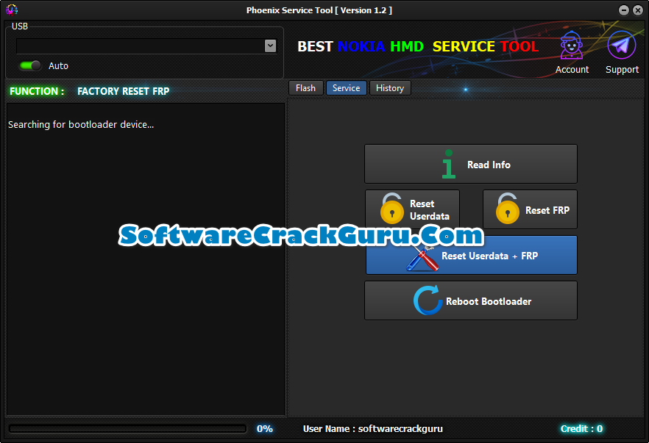Viewport: 649px width, 443px height.
Task: Open the Support telegram icon
Action: tap(621, 45)
